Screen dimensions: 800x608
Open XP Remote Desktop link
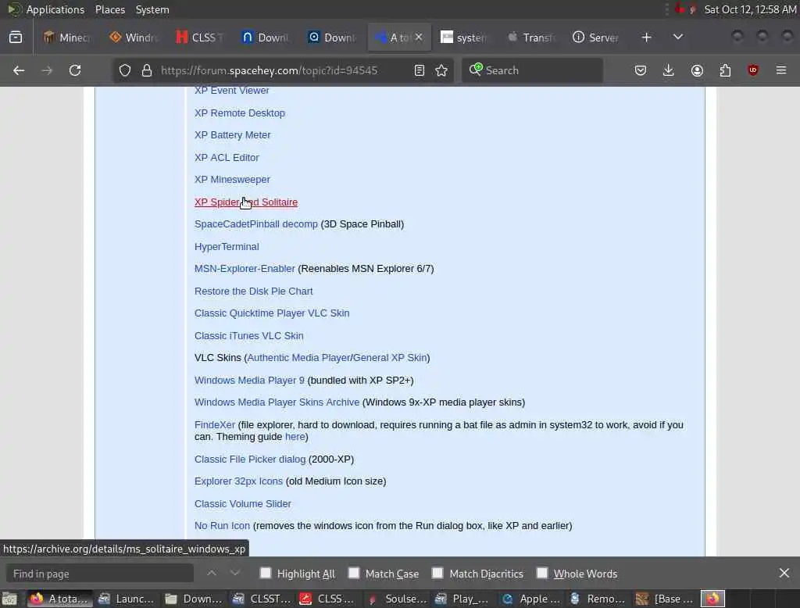pos(240,113)
